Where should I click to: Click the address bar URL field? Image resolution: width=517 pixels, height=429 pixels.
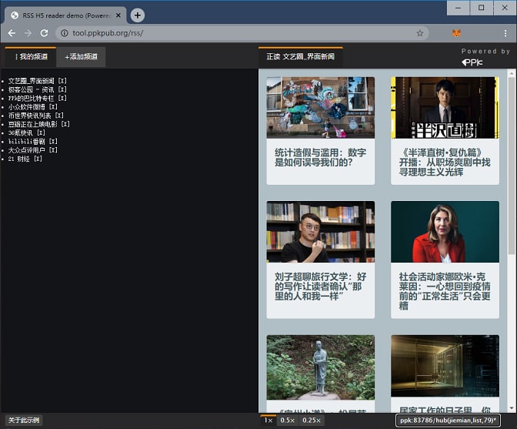(x=231, y=33)
